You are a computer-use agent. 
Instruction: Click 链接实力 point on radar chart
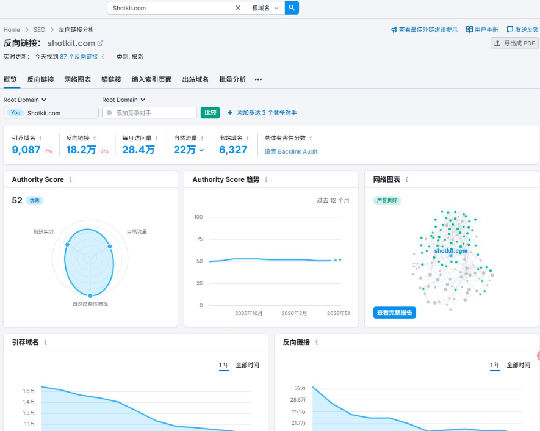point(68,245)
